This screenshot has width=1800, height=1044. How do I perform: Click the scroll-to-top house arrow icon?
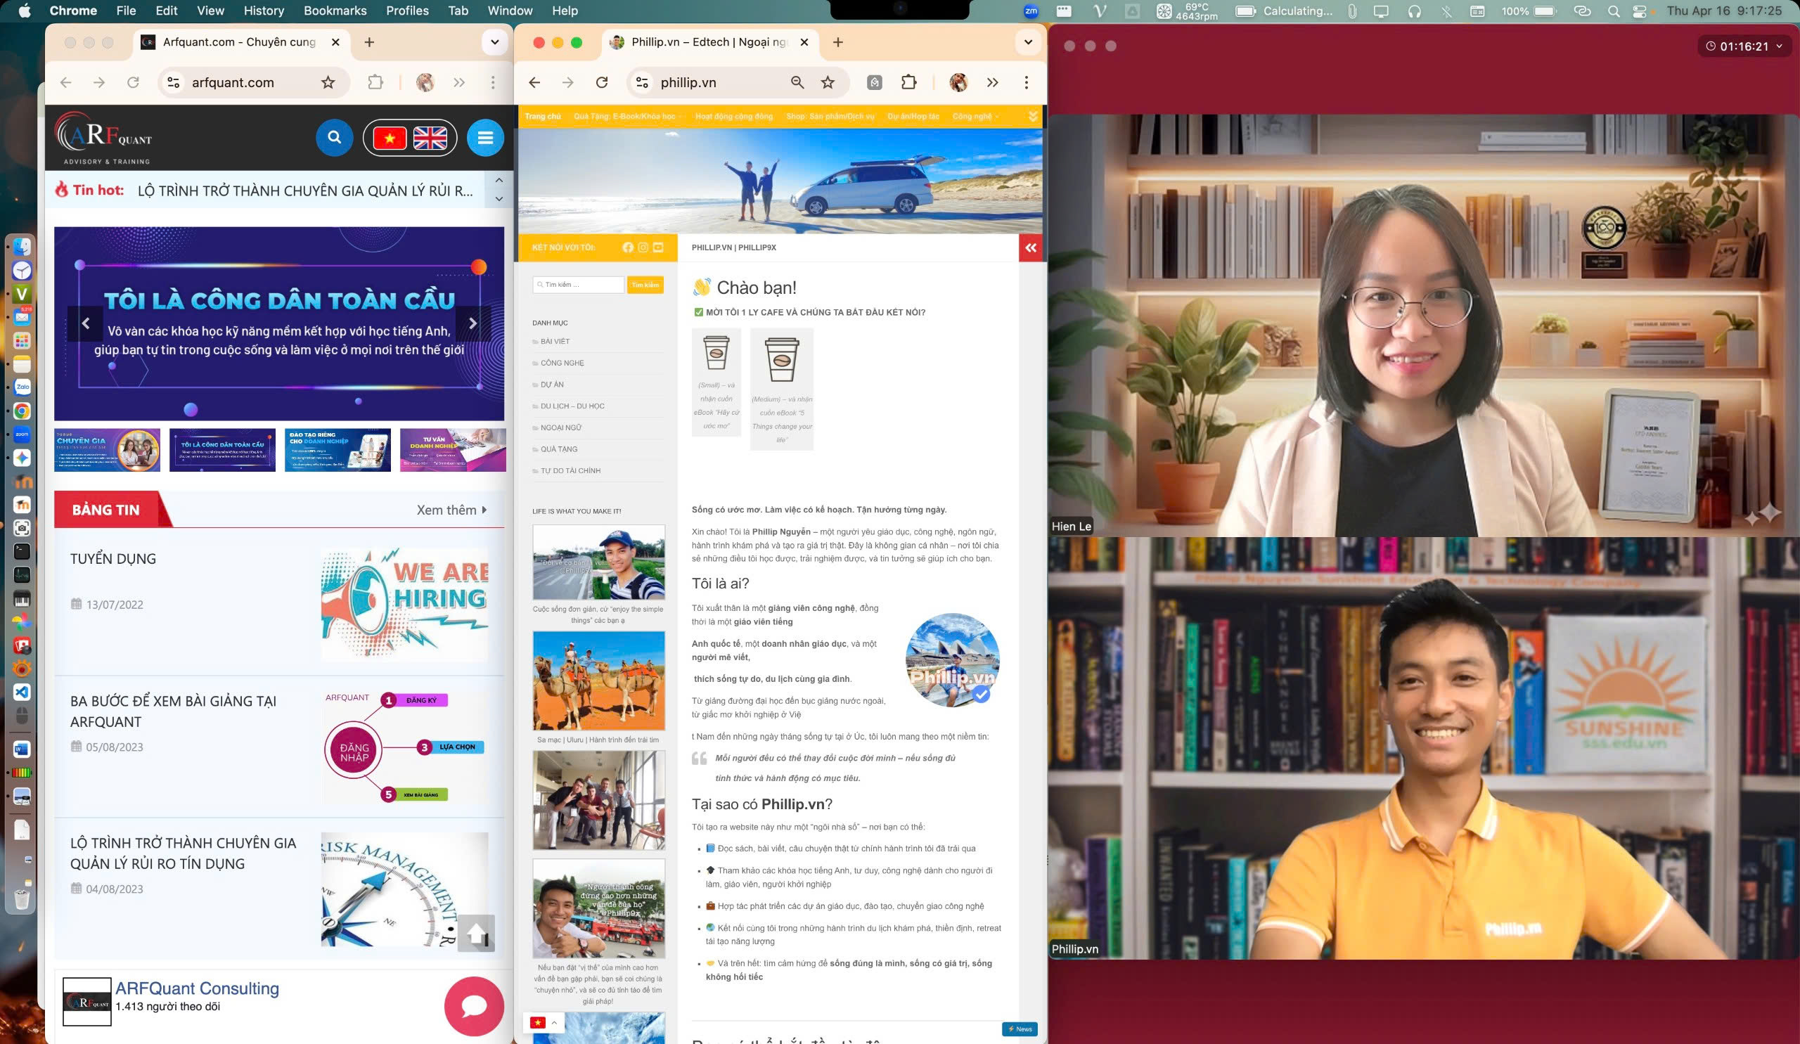pos(477,933)
